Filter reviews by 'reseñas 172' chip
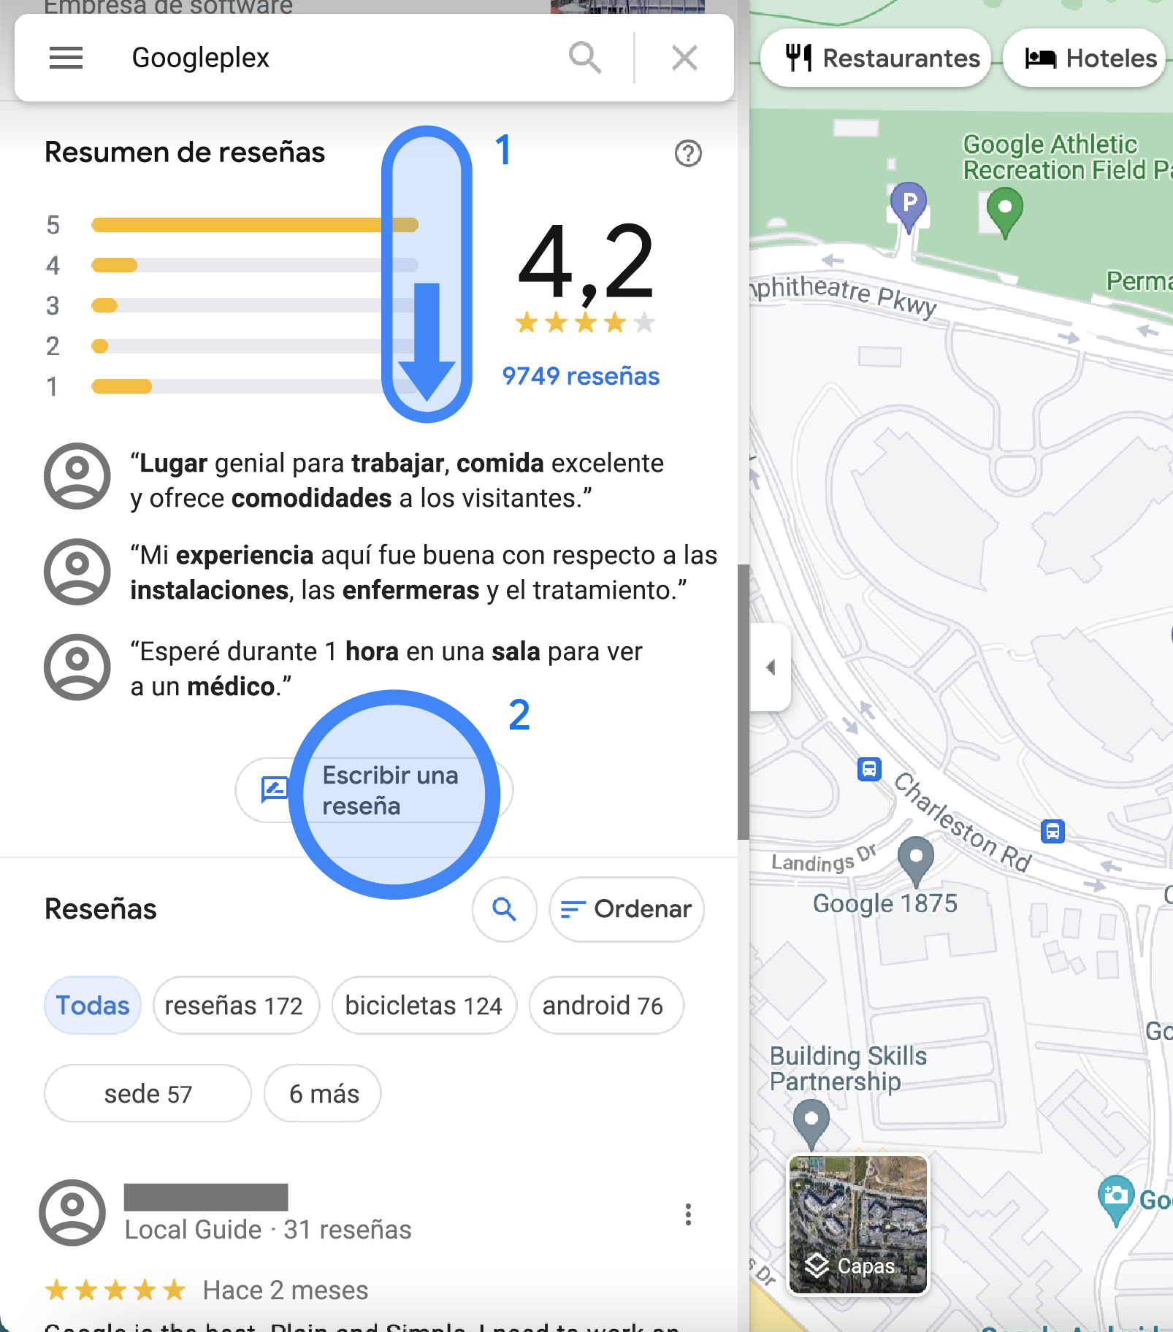 click(x=236, y=1006)
